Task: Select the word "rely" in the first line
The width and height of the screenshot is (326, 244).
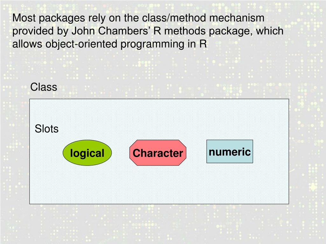Action: click(97, 18)
